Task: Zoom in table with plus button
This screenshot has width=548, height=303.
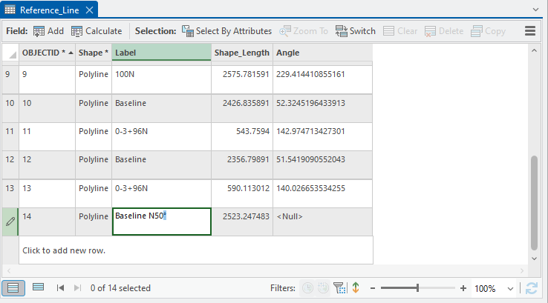Action: 463,288
